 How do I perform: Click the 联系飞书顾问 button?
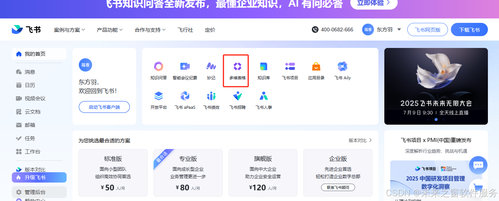[x=338, y=187]
